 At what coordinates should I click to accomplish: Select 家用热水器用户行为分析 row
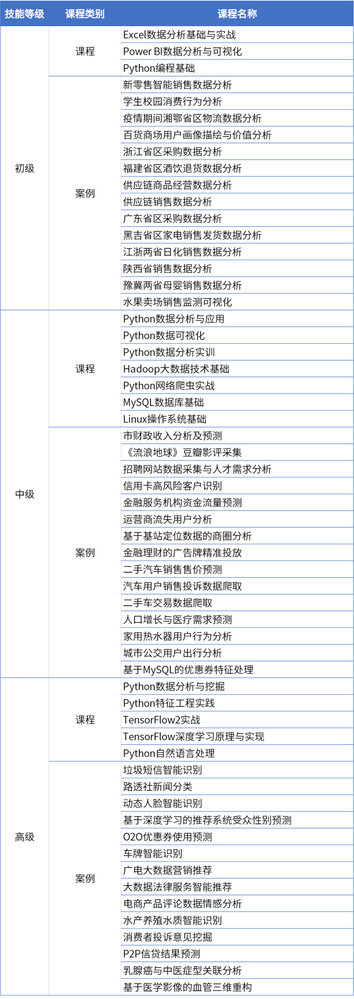click(237, 636)
